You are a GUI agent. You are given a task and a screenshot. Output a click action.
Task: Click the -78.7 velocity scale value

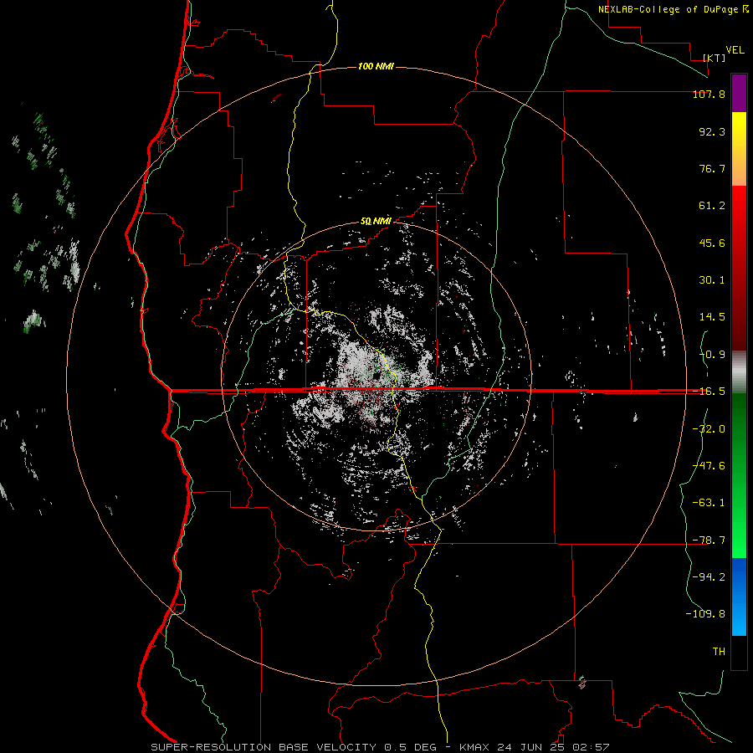[x=709, y=540]
